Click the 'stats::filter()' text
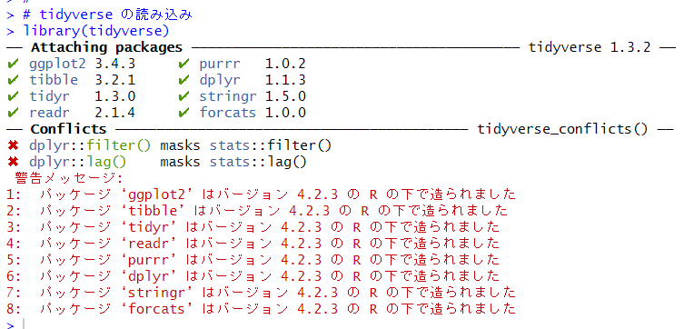 pyautogui.click(x=271, y=145)
